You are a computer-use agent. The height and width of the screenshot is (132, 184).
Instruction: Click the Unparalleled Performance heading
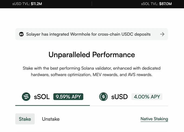coord(92,55)
